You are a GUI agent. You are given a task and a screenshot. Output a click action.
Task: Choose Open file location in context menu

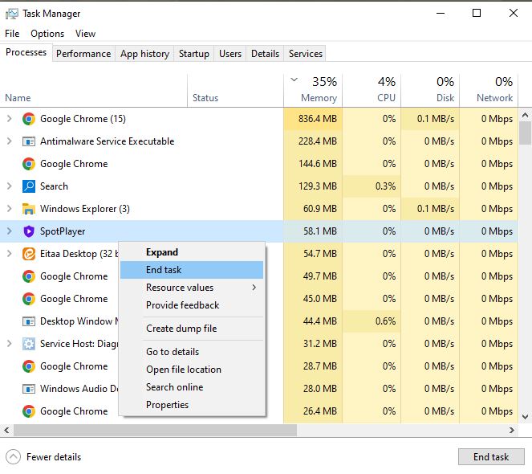(x=192, y=370)
